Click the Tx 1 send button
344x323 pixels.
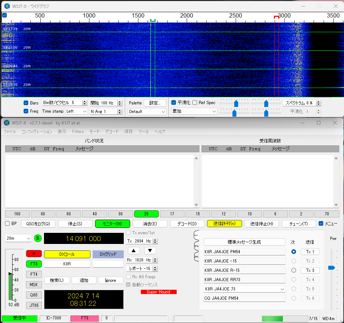[x=310, y=252]
